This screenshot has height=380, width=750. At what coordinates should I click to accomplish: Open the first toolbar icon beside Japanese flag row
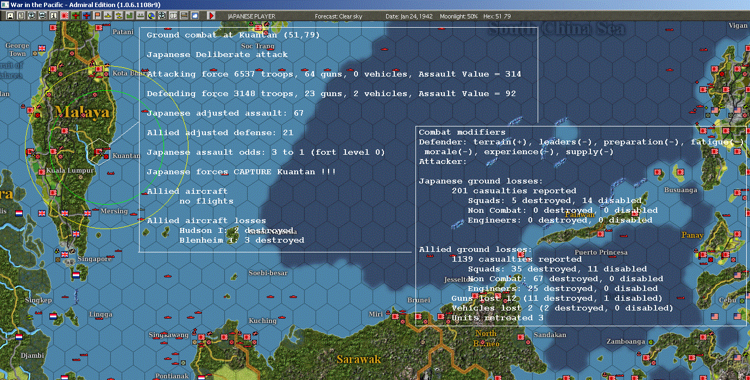pyautogui.click(x=10, y=16)
